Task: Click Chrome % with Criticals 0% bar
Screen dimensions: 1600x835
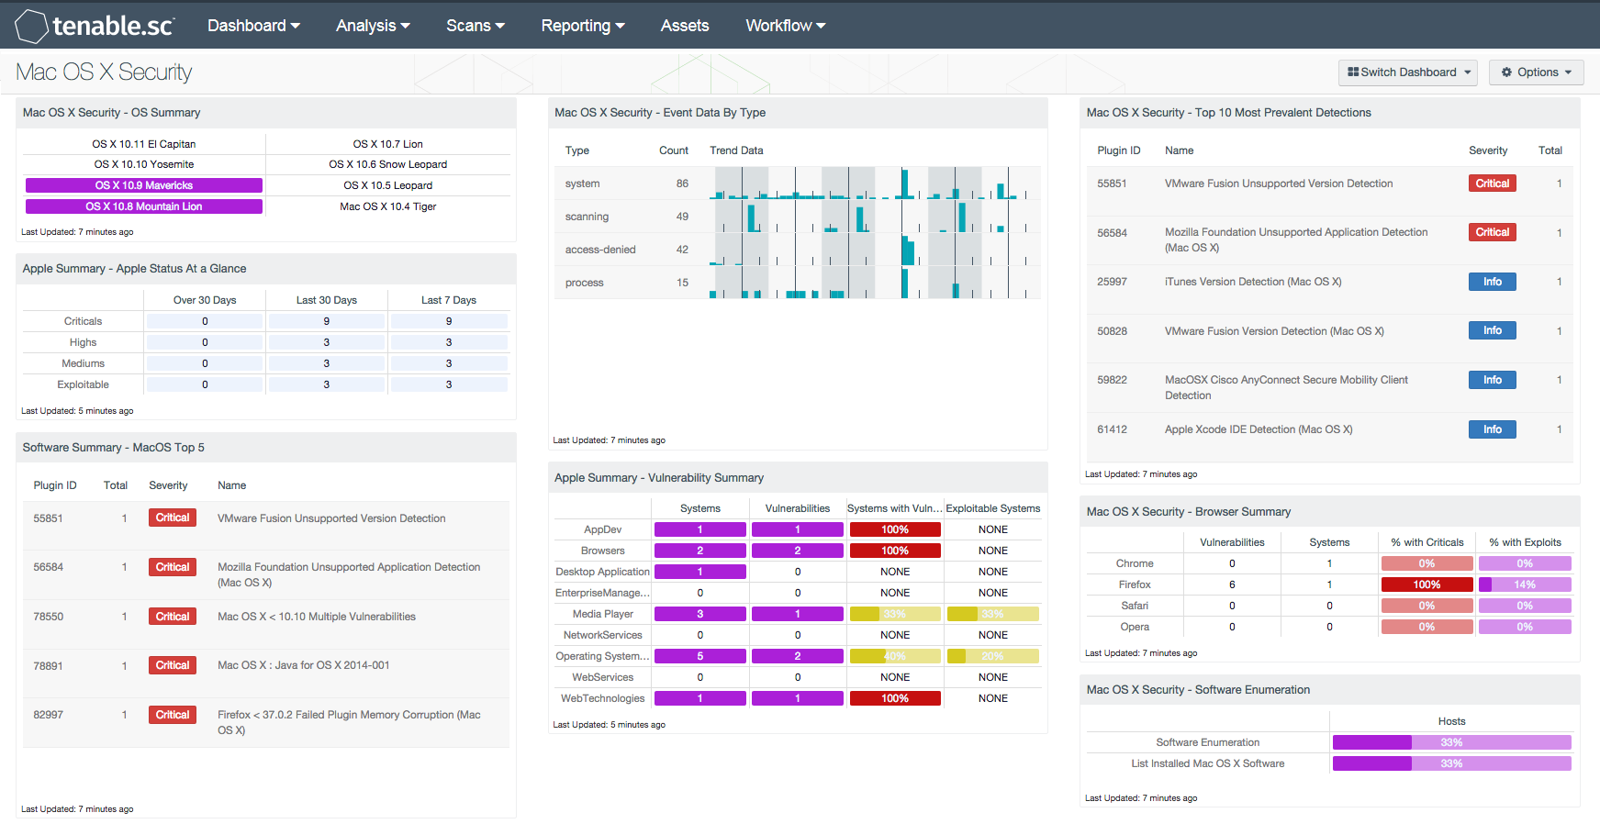Action: tap(1427, 563)
